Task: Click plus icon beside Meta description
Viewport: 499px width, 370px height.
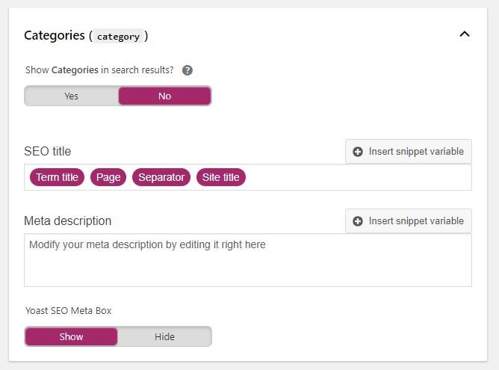Action: click(358, 221)
